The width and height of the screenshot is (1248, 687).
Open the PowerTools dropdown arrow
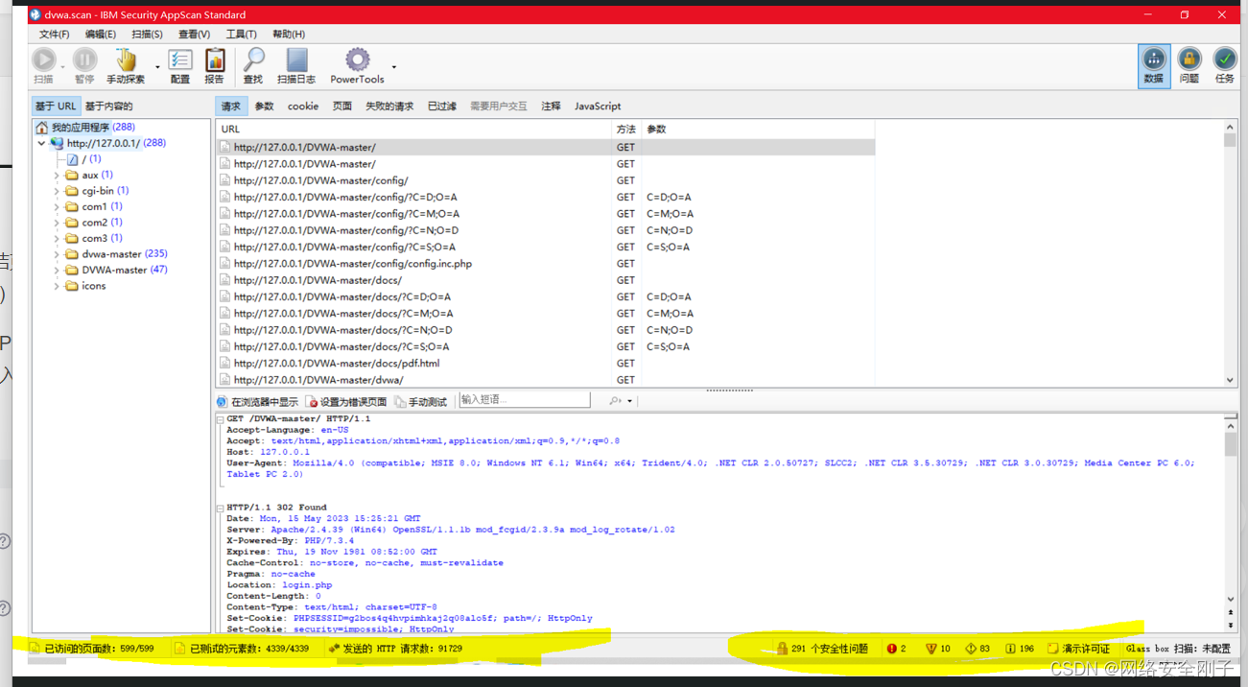click(x=393, y=66)
